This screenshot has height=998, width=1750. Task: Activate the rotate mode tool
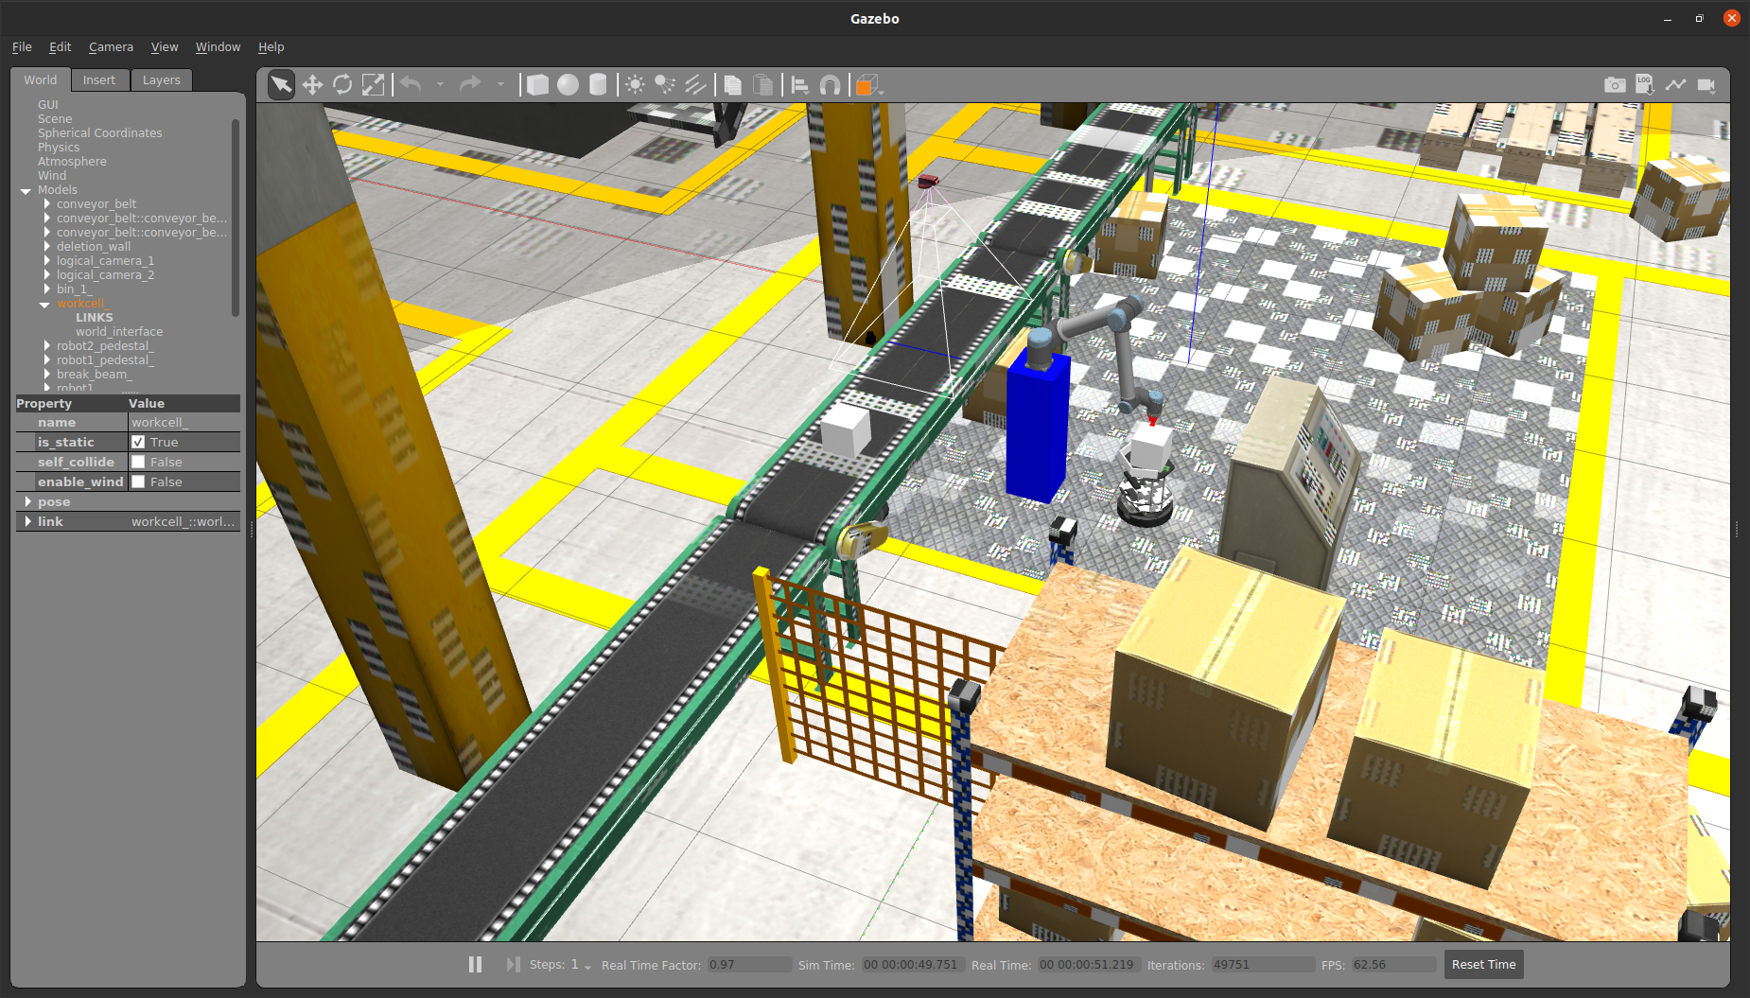[342, 85]
